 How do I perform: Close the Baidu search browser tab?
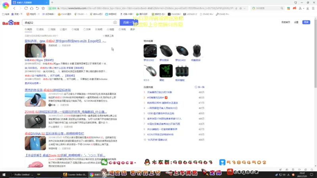tap(47, 2)
